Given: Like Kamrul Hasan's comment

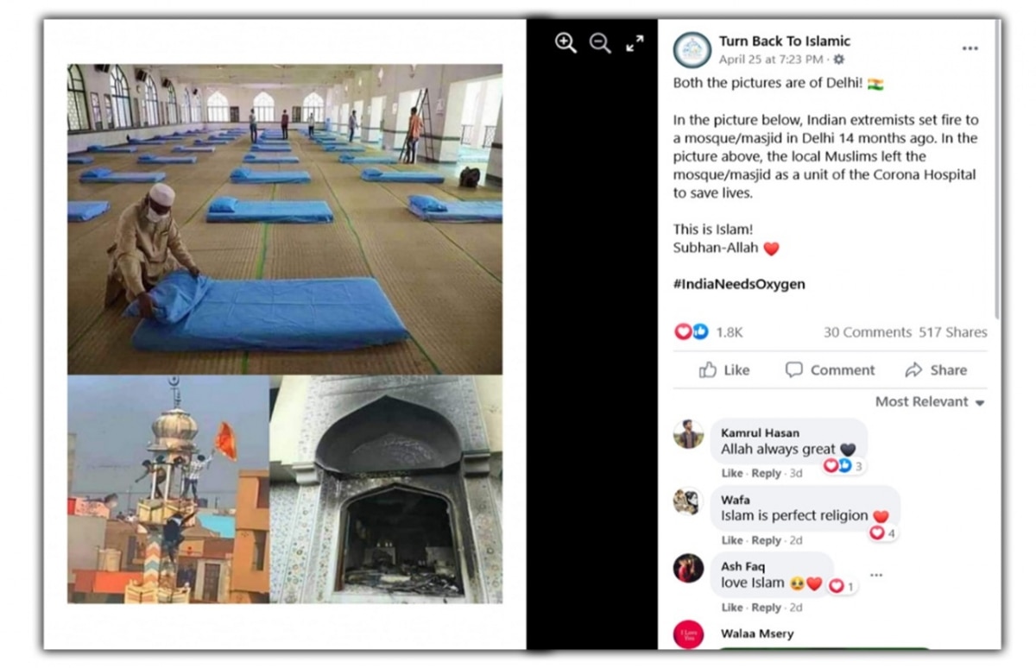Looking at the screenshot, I should pyautogui.click(x=732, y=473).
